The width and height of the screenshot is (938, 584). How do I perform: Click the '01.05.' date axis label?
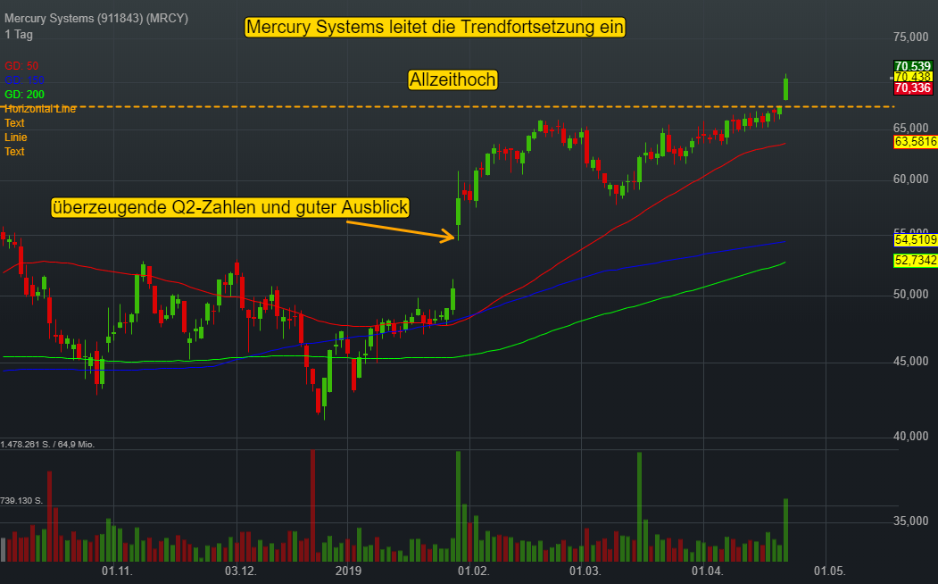tap(829, 571)
